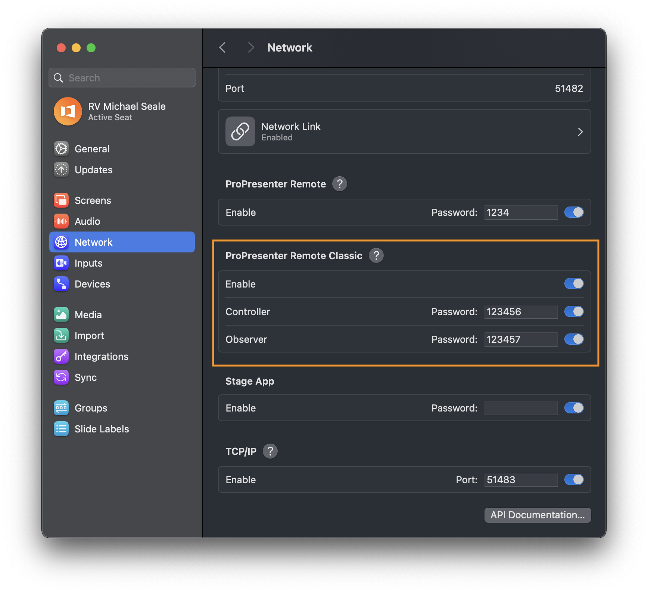Edit the Controller password 123456

pos(521,311)
